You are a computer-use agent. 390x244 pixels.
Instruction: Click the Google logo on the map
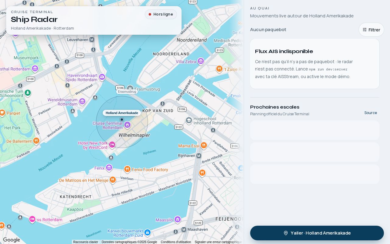12,240
